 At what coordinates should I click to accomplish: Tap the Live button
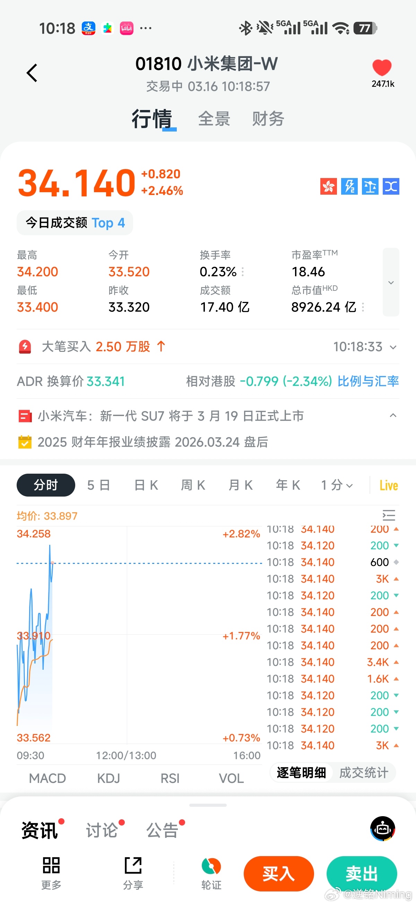389,485
